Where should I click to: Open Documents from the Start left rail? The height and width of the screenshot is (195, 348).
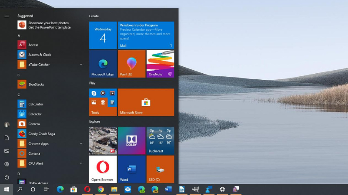[x=7, y=138]
